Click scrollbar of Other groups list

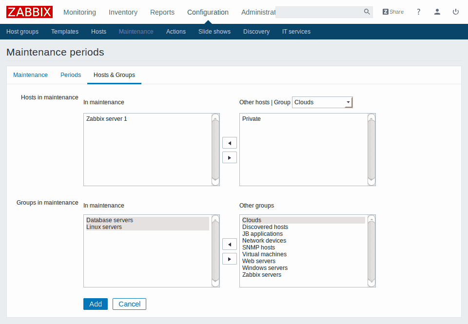pyautogui.click(x=371, y=251)
